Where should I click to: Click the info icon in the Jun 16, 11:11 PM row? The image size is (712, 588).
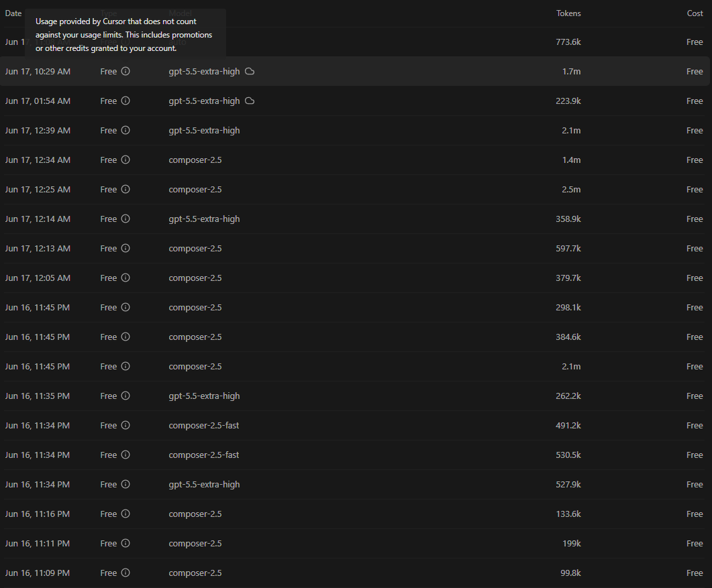tap(125, 543)
